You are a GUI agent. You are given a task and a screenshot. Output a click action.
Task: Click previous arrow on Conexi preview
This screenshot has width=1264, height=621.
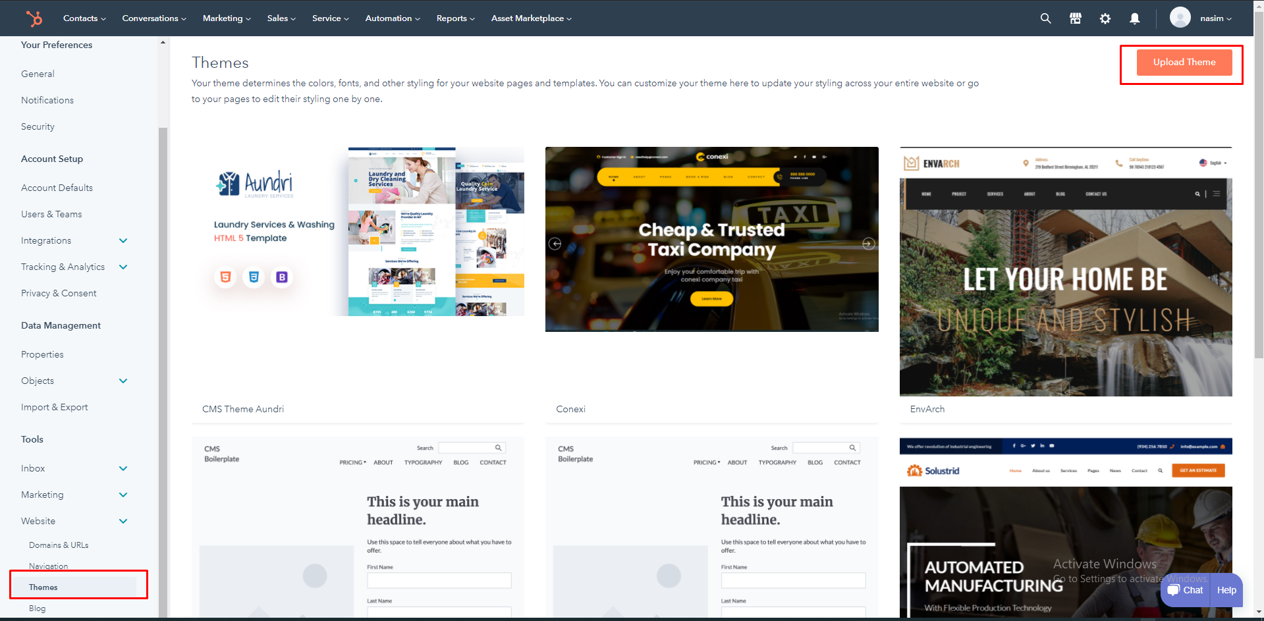coord(555,244)
